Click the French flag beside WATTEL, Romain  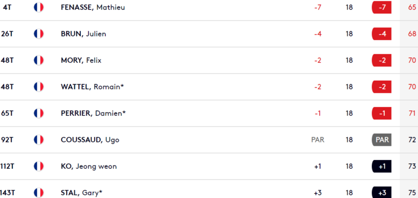pos(39,87)
